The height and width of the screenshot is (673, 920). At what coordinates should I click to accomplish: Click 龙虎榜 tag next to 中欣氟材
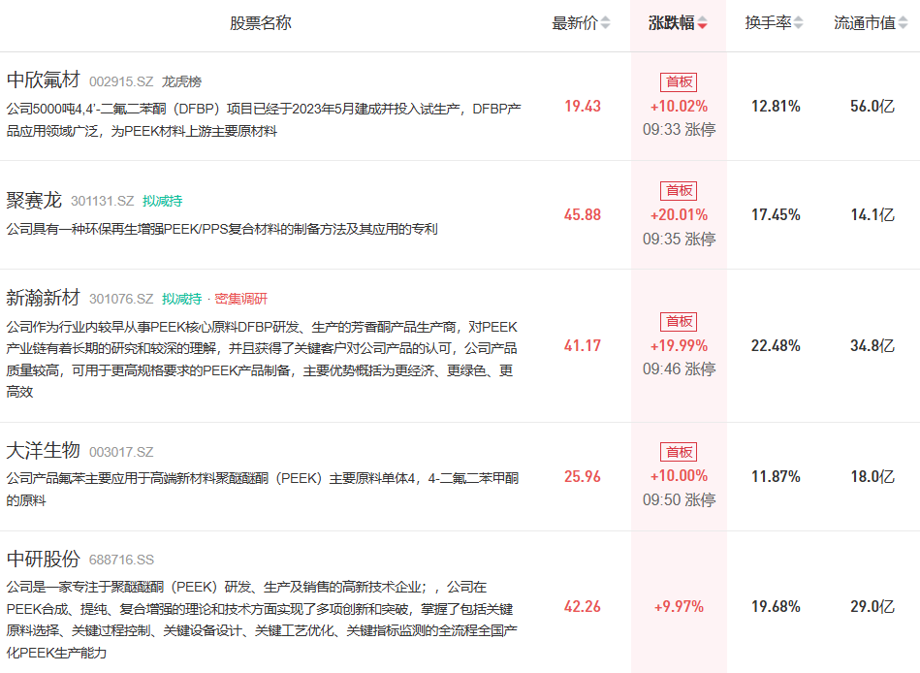tap(181, 81)
